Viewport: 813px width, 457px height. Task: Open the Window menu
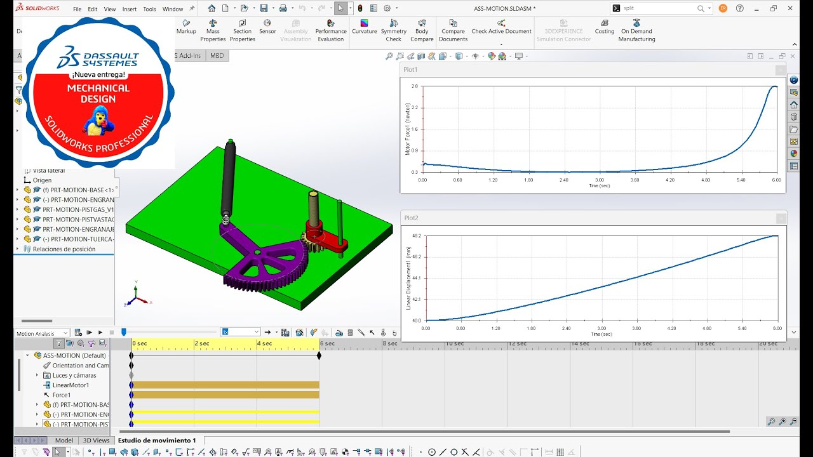173,9
